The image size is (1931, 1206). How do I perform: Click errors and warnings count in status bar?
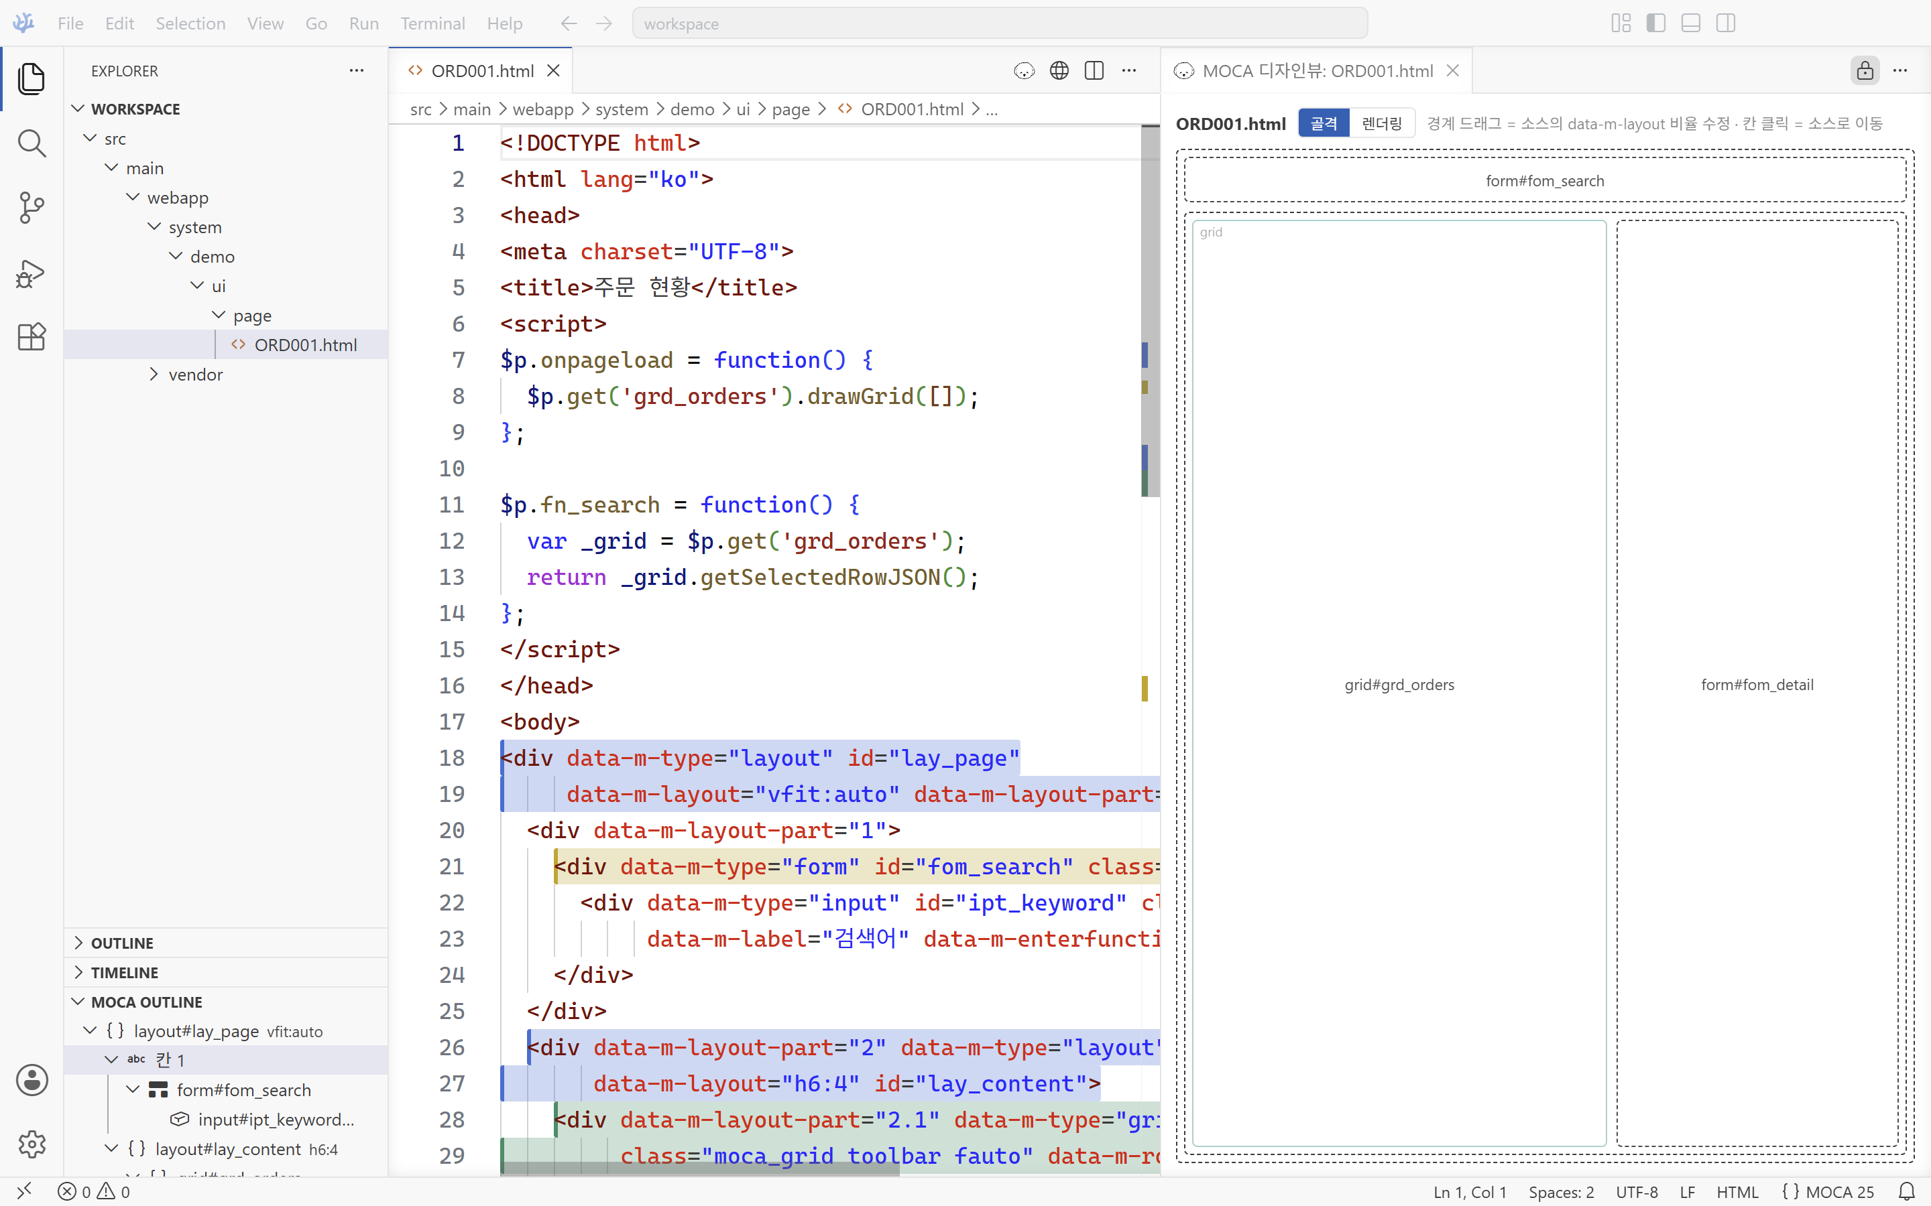(x=94, y=1192)
